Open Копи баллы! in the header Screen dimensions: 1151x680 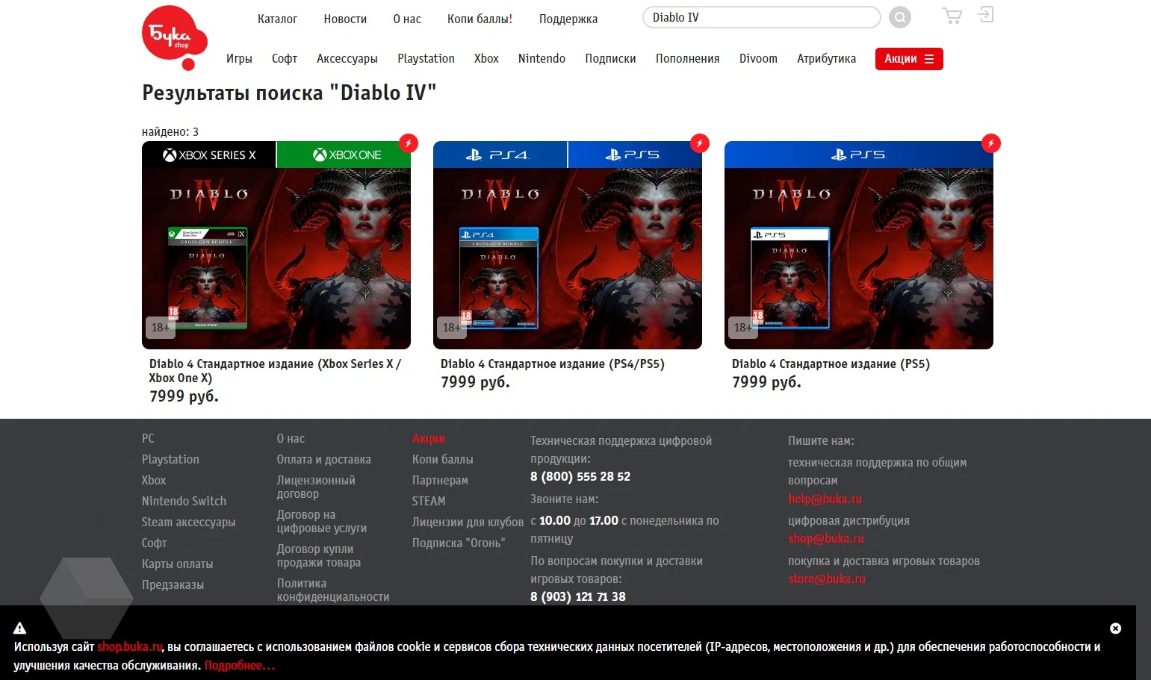480,19
